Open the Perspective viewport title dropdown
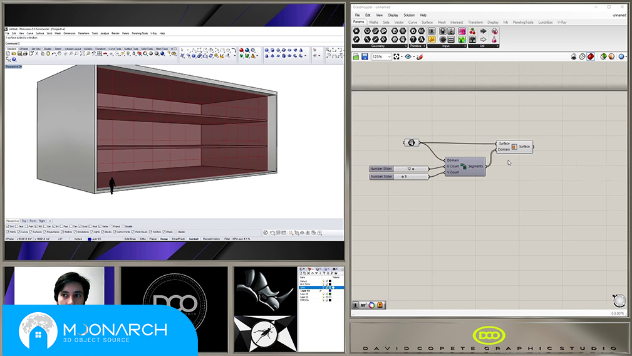Viewport: 632px width, 356px height. click(x=21, y=66)
